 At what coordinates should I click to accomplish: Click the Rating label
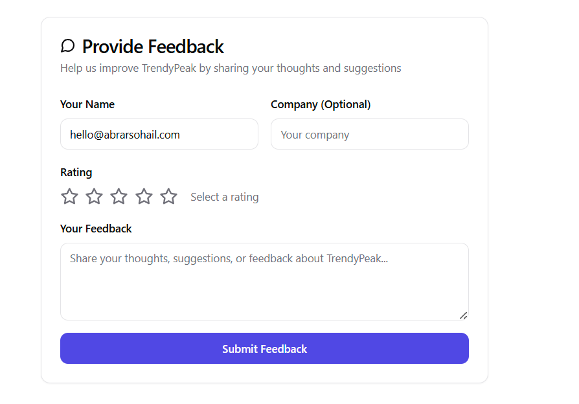click(76, 172)
